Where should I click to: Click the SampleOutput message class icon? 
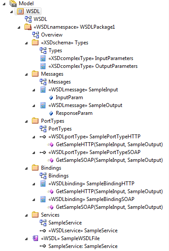(x=43, y=106)
